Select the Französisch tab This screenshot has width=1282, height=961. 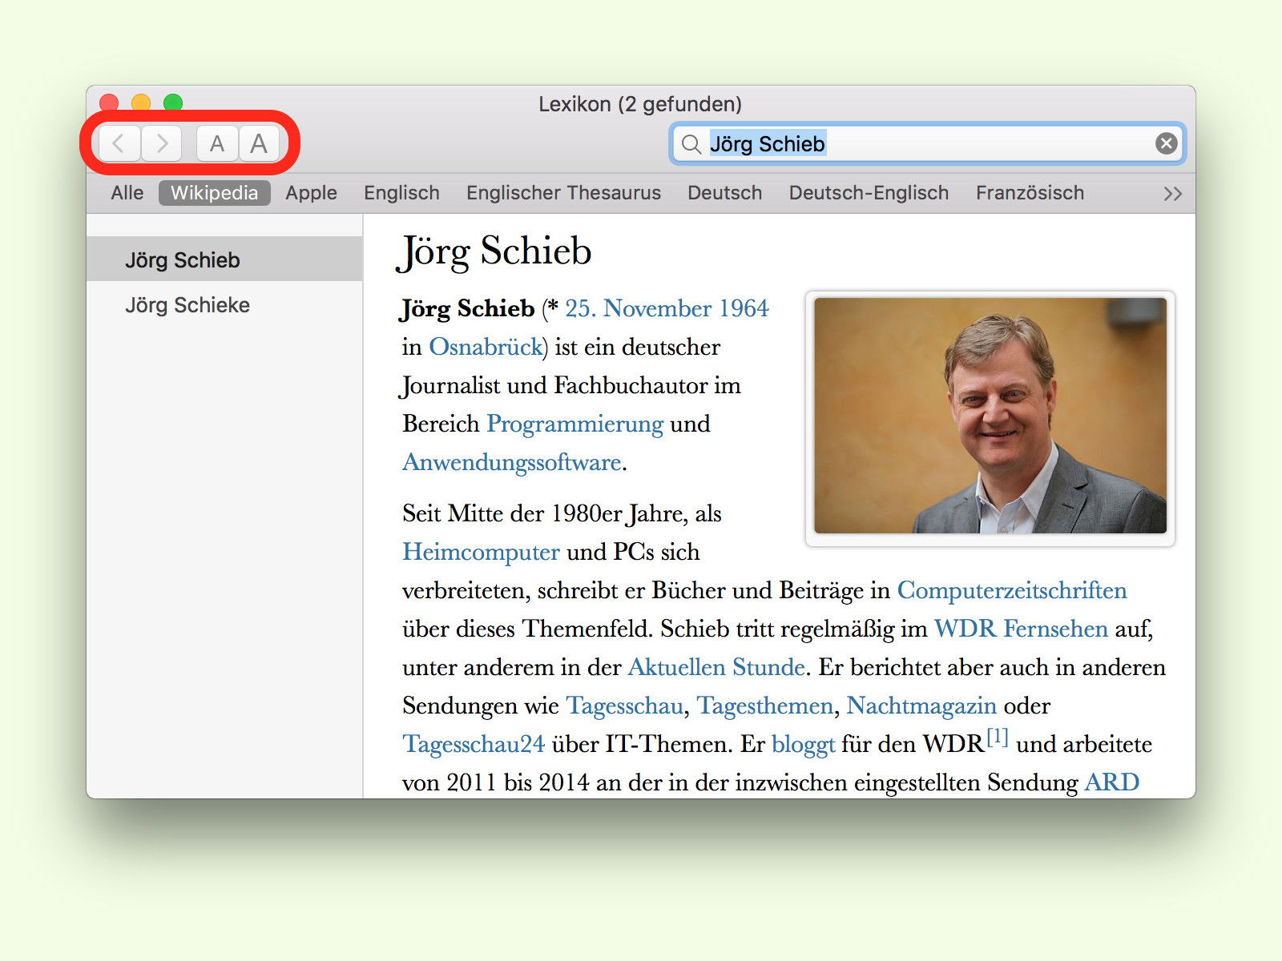[x=1030, y=193]
